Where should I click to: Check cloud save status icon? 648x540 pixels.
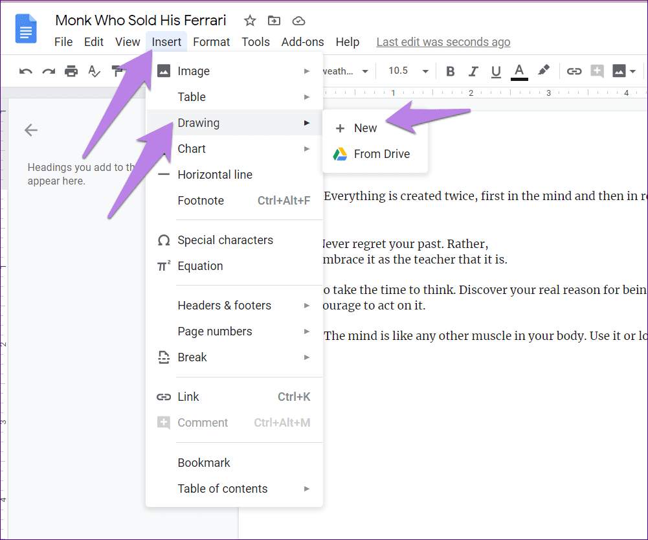(298, 21)
